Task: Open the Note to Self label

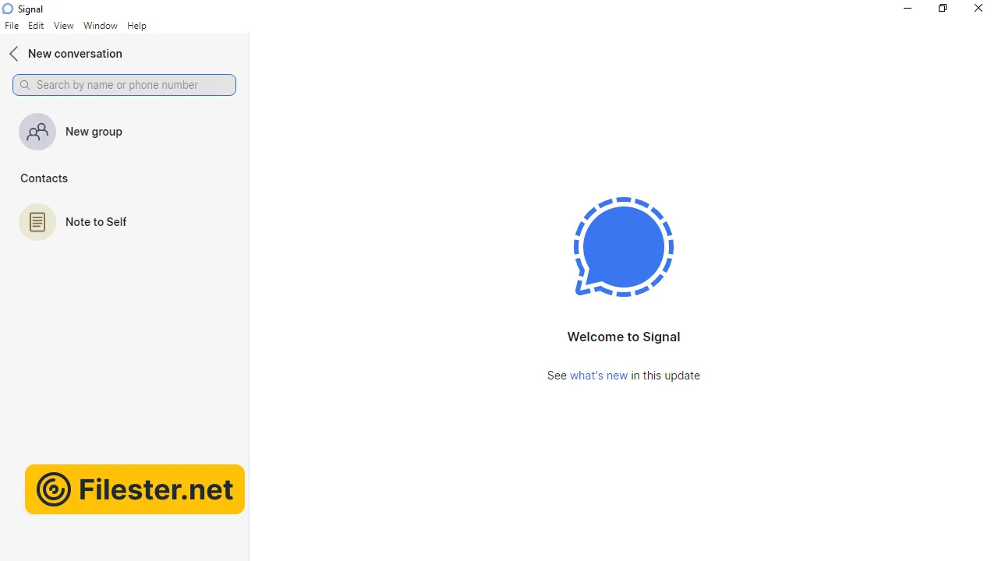Action: coord(96,222)
